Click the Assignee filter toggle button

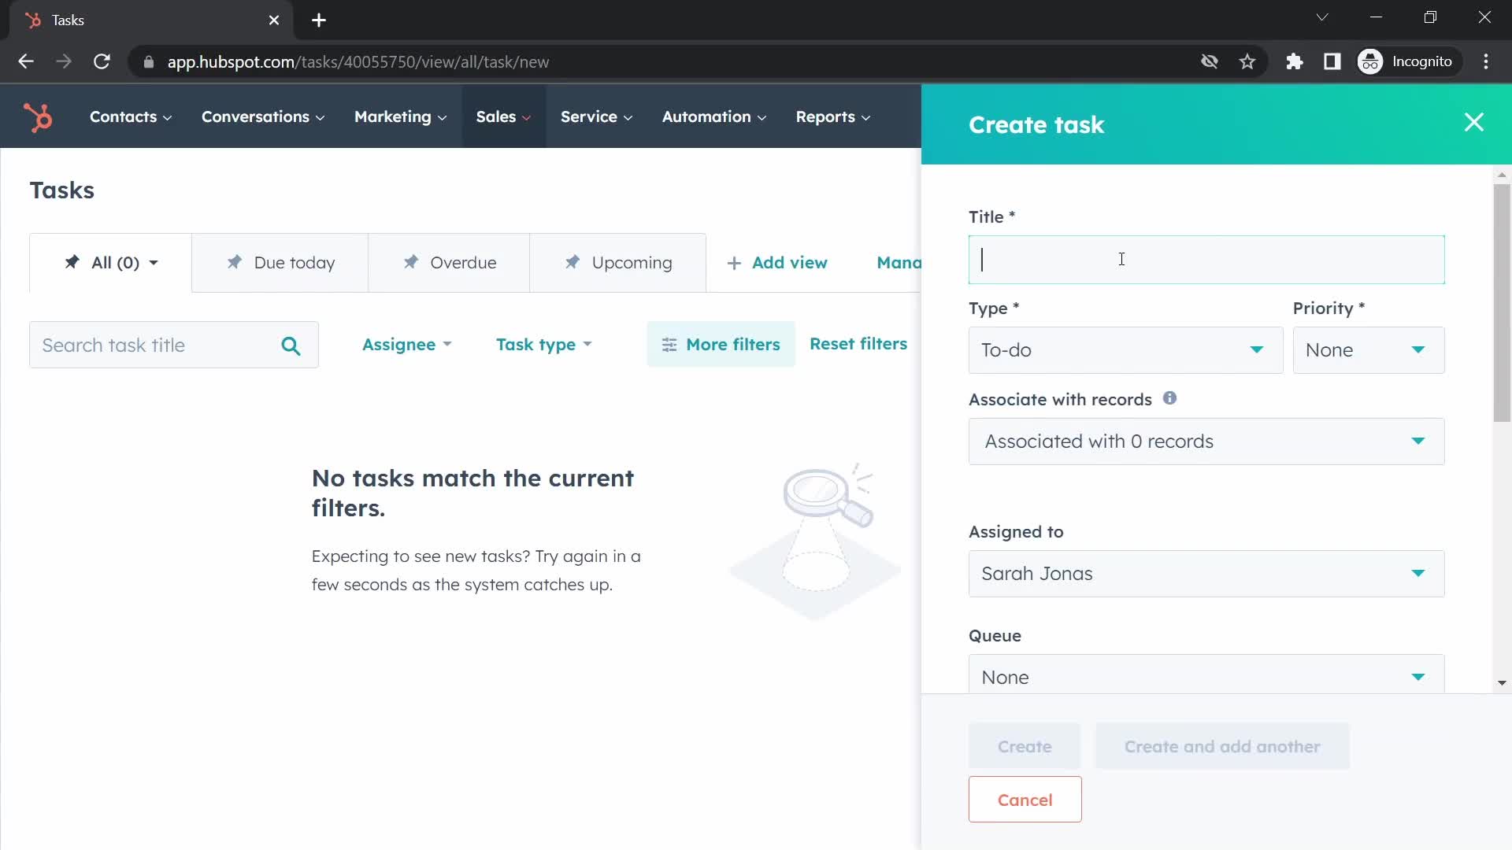404,343
